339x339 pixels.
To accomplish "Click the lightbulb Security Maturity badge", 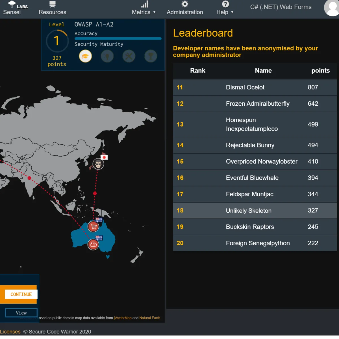I will (x=107, y=56).
